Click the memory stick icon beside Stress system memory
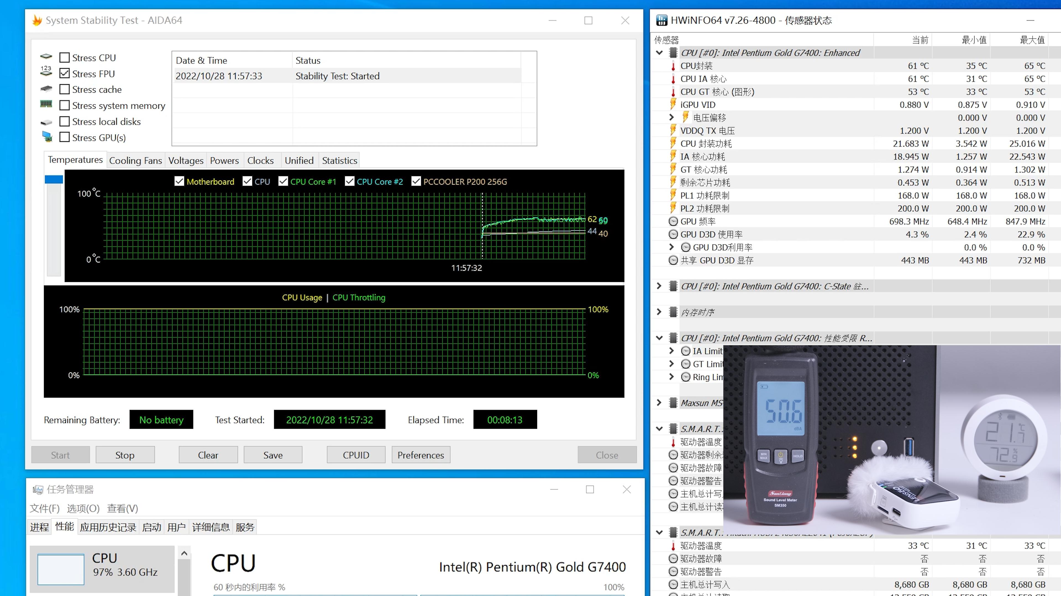Image resolution: width=1061 pixels, height=596 pixels. coord(46,104)
